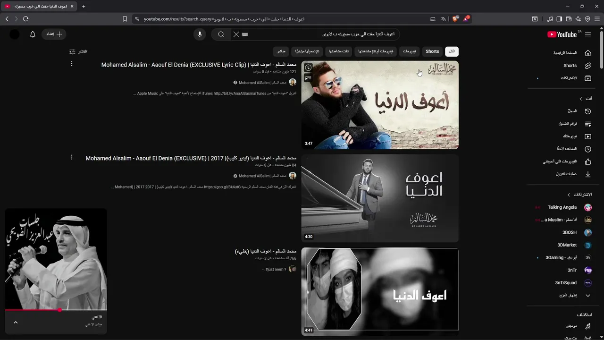Open the slowed (بطيء) version thumbnail
Screen dimensions: 604x340
(380, 292)
